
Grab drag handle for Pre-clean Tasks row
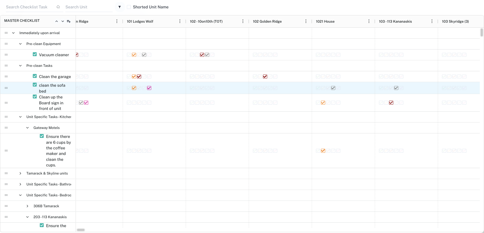coord(6,66)
